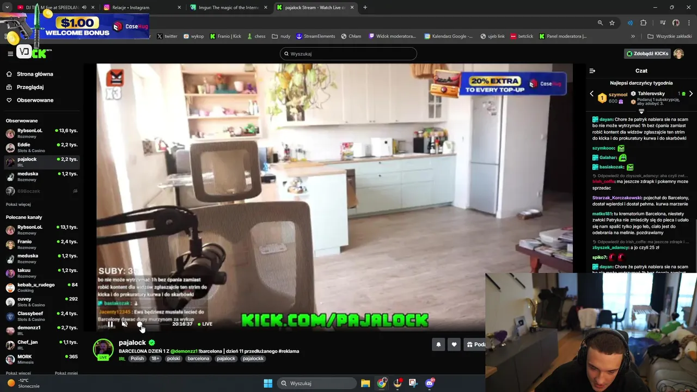Open kebab_u_rudego Cooking channel

click(41, 287)
